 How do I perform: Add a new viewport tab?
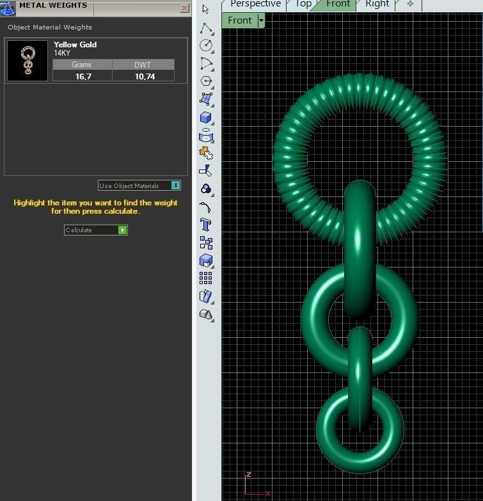click(x=411, y=4)
